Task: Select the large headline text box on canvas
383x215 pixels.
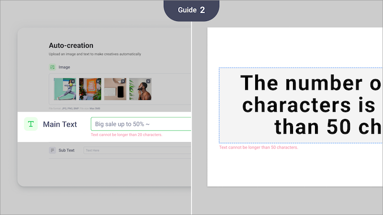Action: pyautogui.click(x=301, y=105)
